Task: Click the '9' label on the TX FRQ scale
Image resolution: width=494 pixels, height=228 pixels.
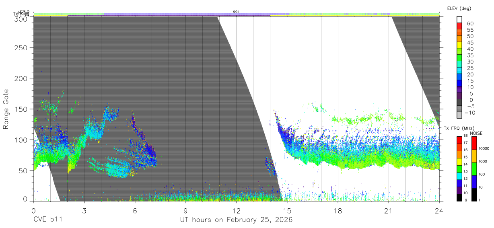Action: 466,200
